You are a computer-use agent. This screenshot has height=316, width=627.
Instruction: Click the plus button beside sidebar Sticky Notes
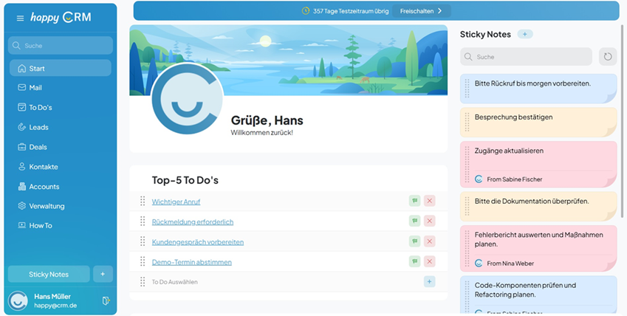tap(103, 274)
